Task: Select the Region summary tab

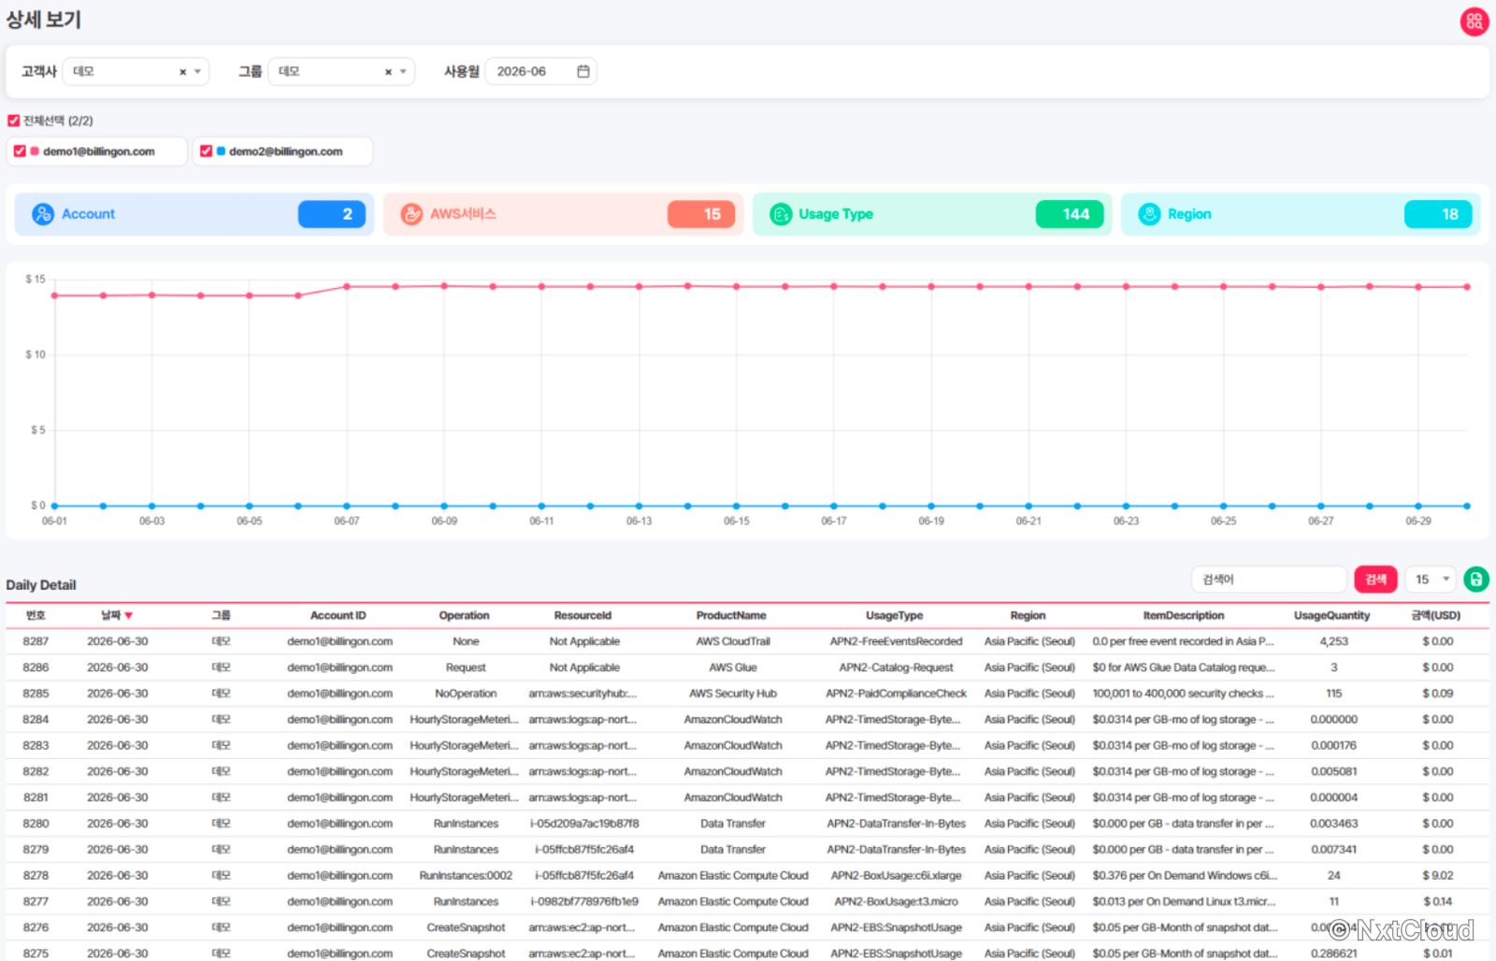Action: point(1301,214)
